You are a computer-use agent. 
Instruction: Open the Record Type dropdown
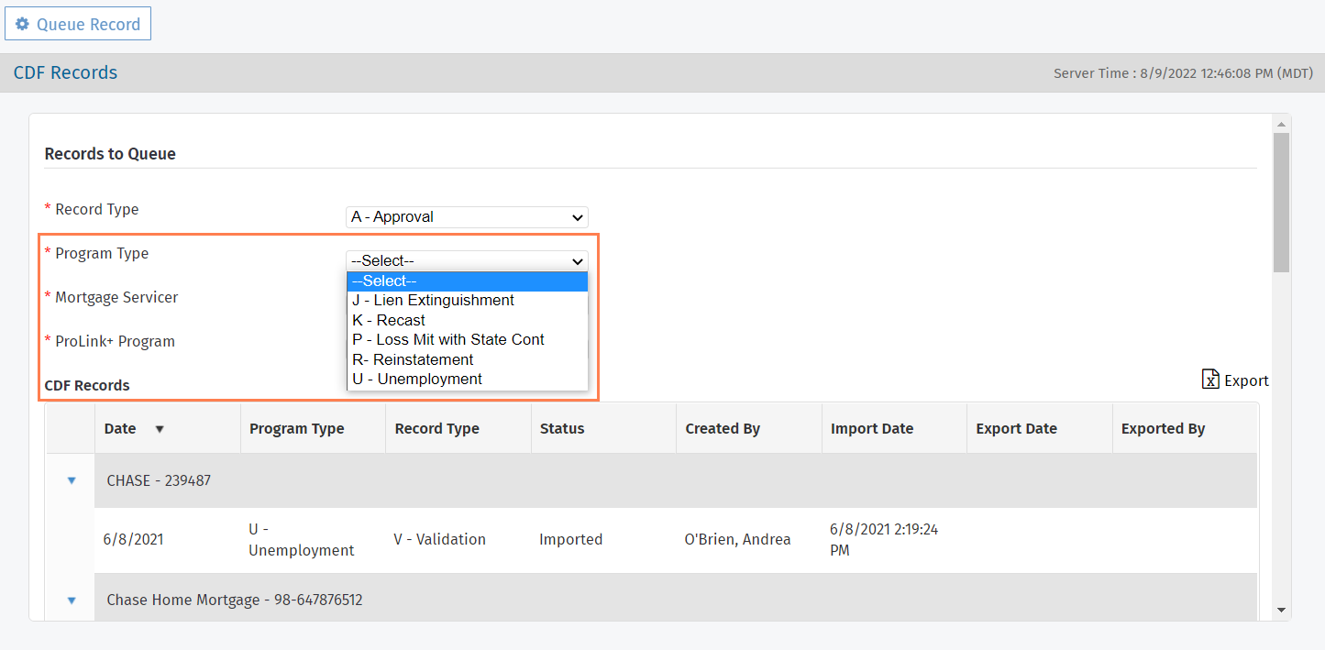click(x=467, y=217)
